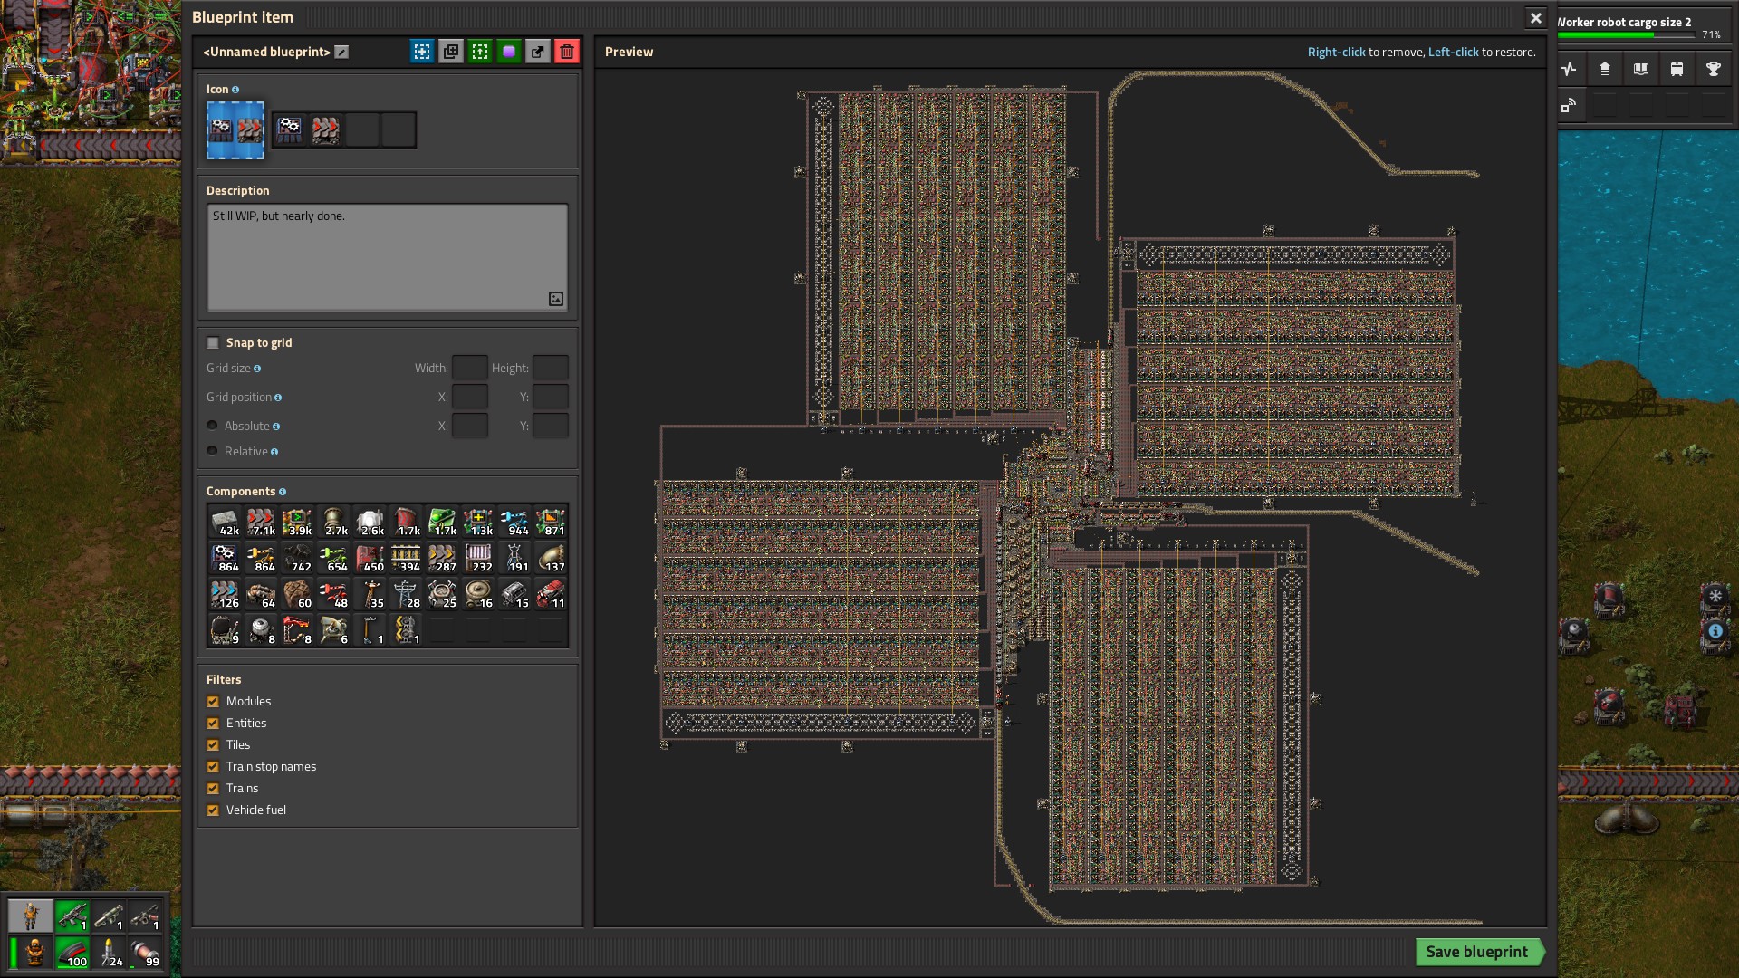Viewport: 1739px width, 978px height.
Task: Click the export blueprint string icon
Action: (538, 52)
